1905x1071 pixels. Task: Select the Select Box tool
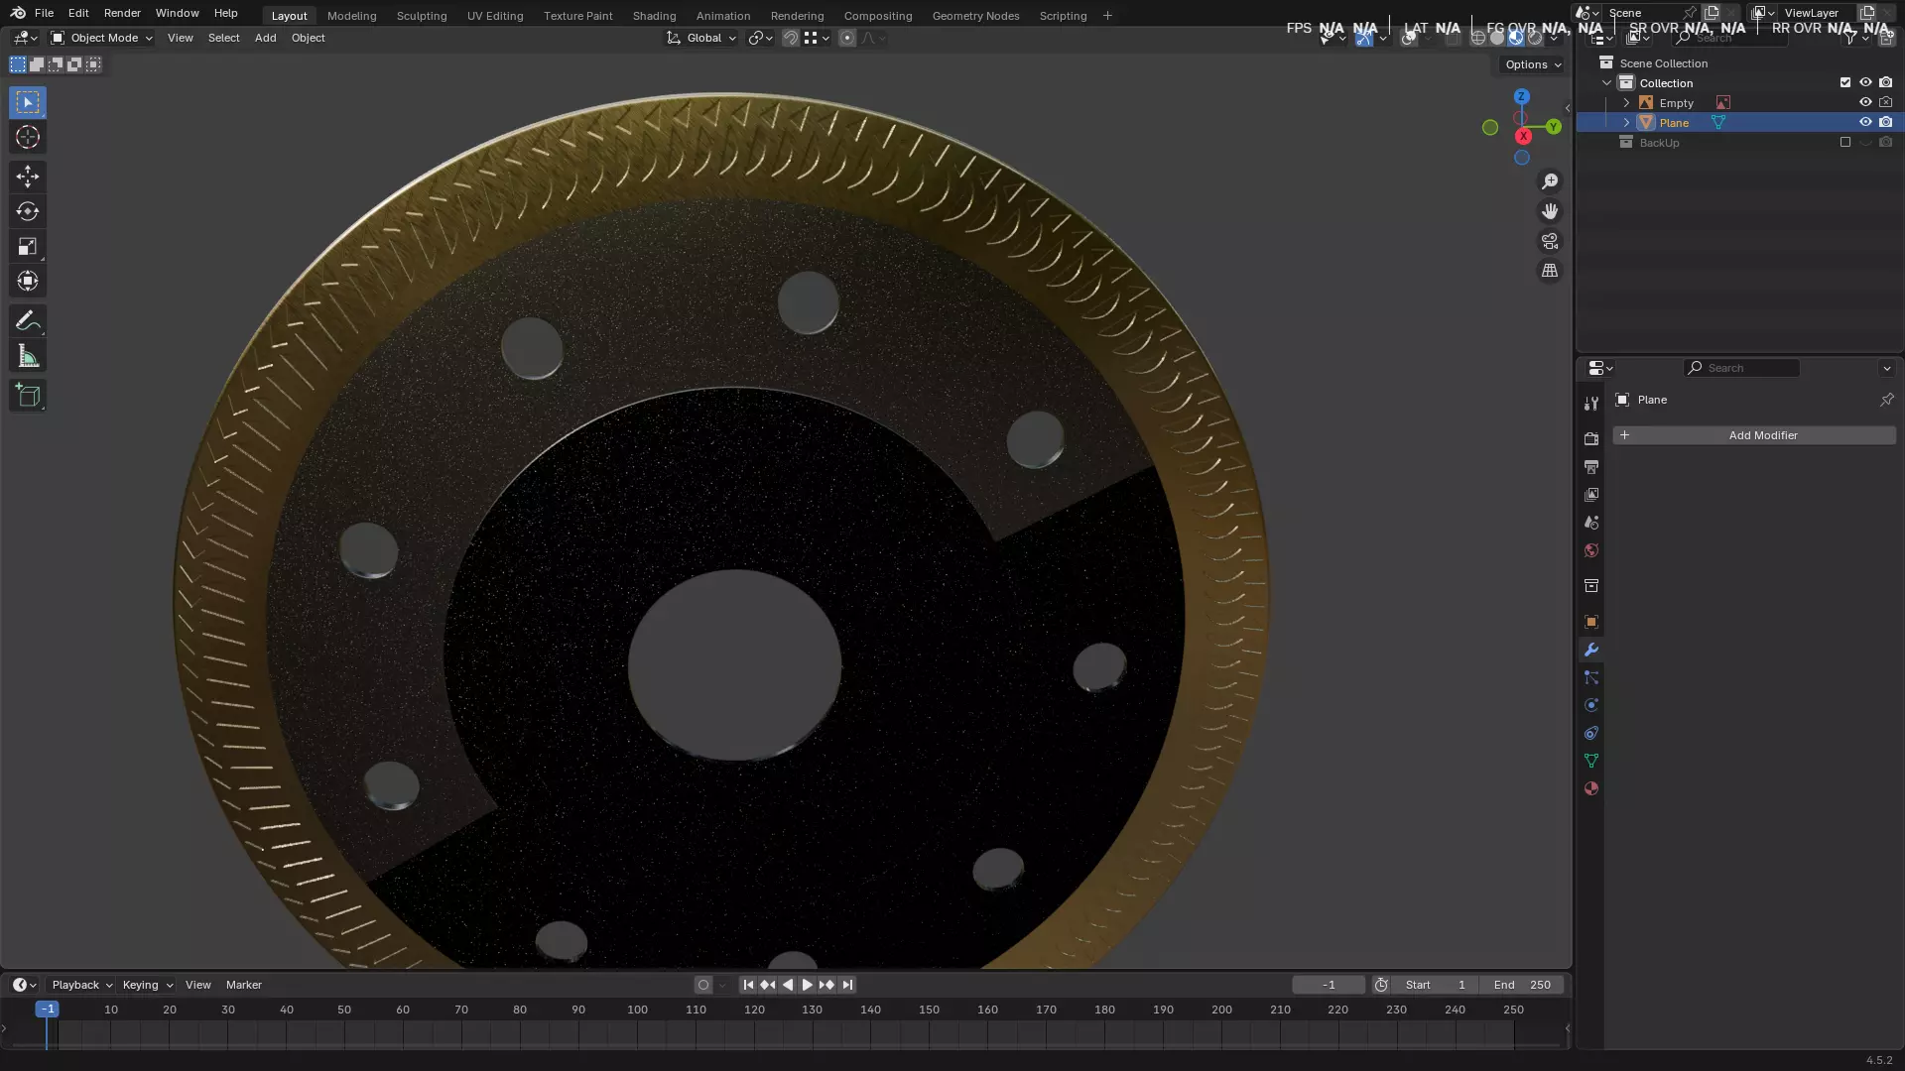click(x=28, y=102)
